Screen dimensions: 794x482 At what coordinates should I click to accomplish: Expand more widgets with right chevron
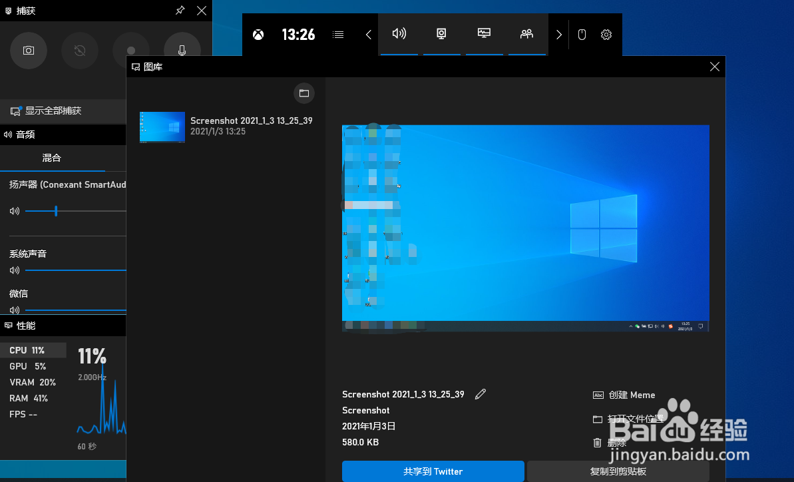click(x=558, y=35)
